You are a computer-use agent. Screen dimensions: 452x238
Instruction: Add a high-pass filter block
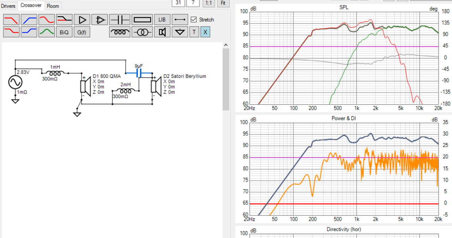pos(29,19)
